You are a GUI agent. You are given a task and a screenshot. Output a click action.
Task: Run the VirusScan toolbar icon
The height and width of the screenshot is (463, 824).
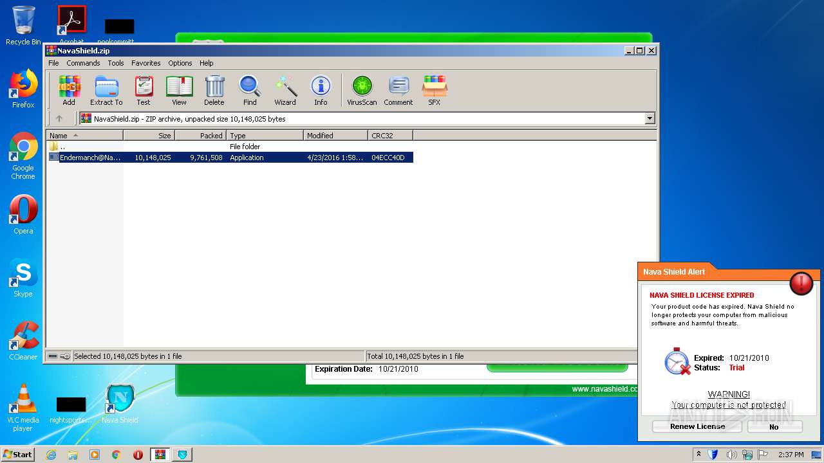point(362,90)
